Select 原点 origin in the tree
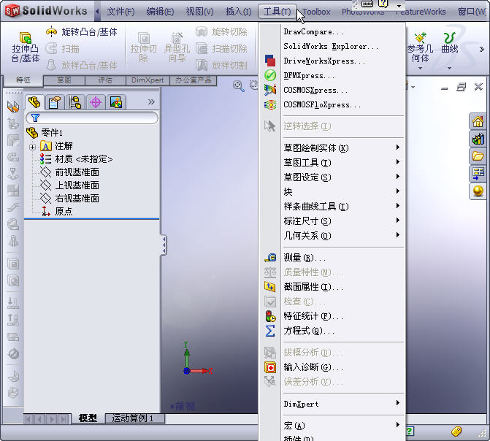The height and width of the screenshot is (441, 490). click(64, 212)
